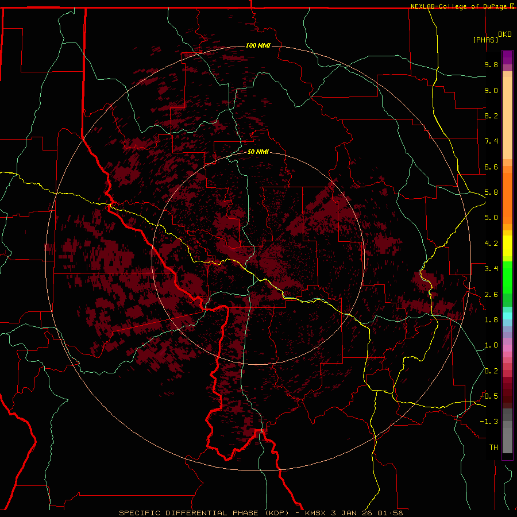Pick the pink segment of the color bar

[507, 348]
